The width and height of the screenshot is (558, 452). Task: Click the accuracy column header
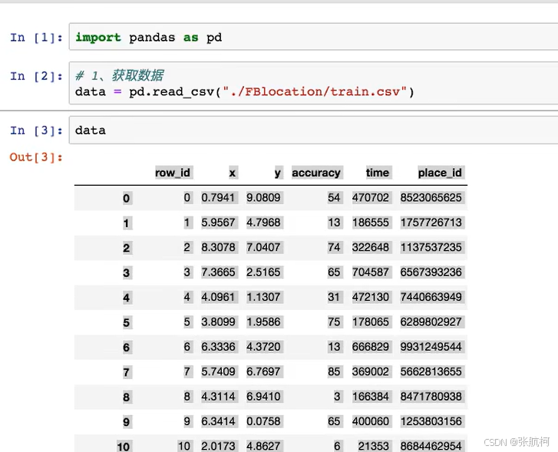coord(317,173)
